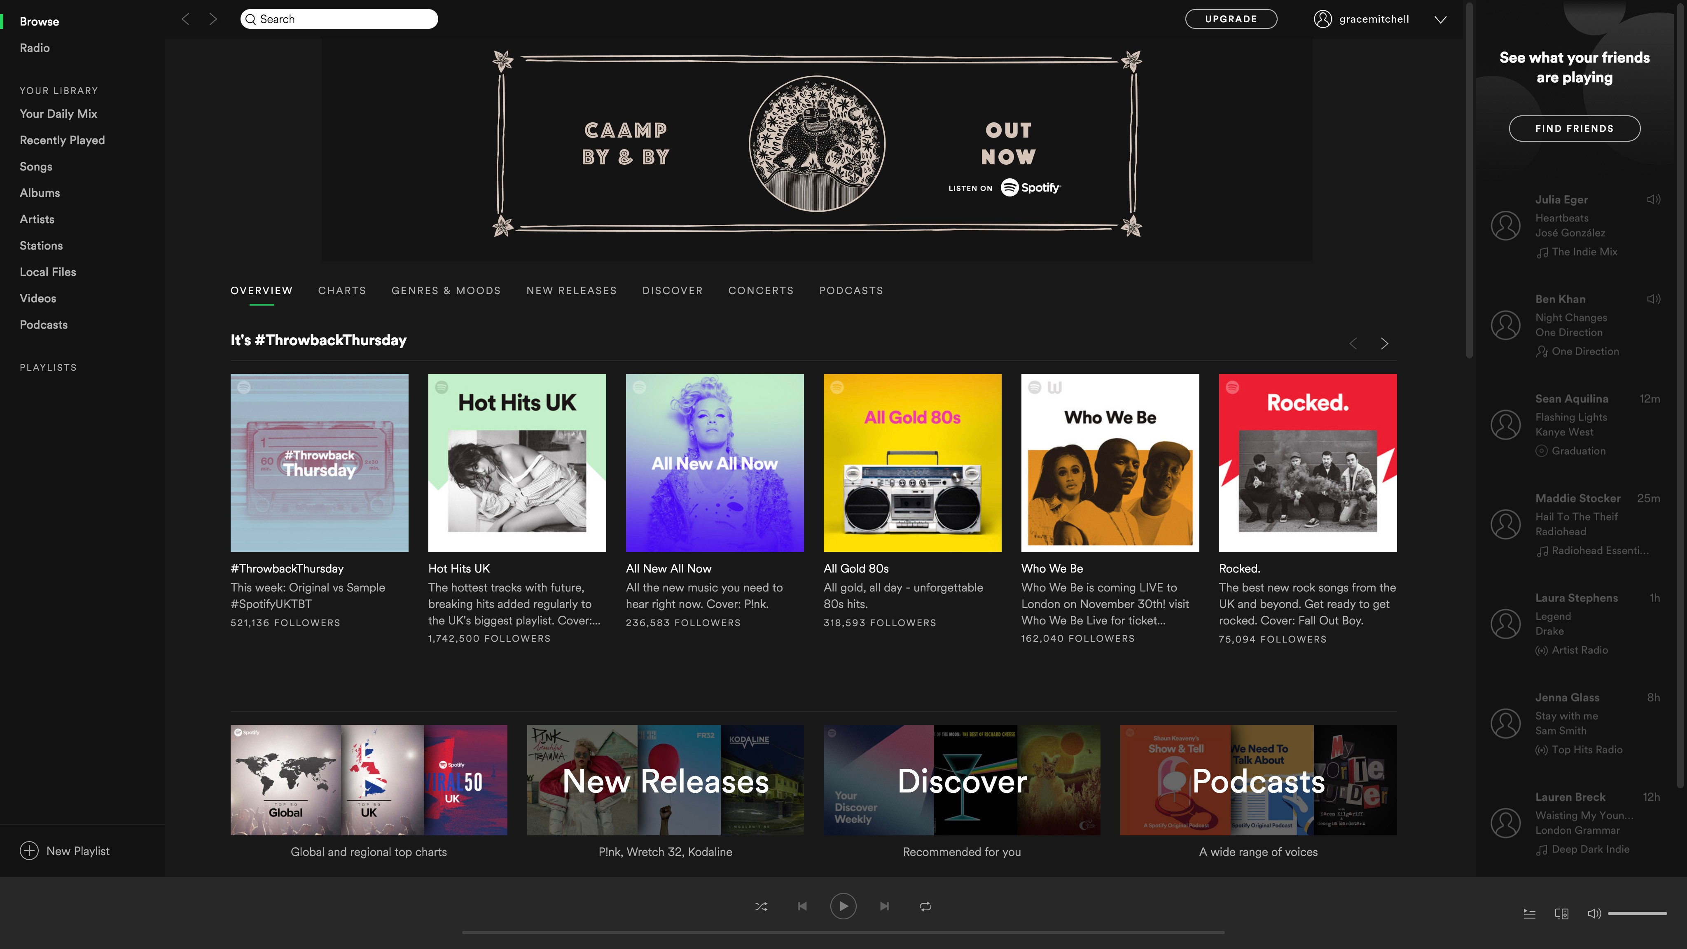Open the New Releases category tile
1687x949 pixels.
pyautogui.click(x=666, y=780)
